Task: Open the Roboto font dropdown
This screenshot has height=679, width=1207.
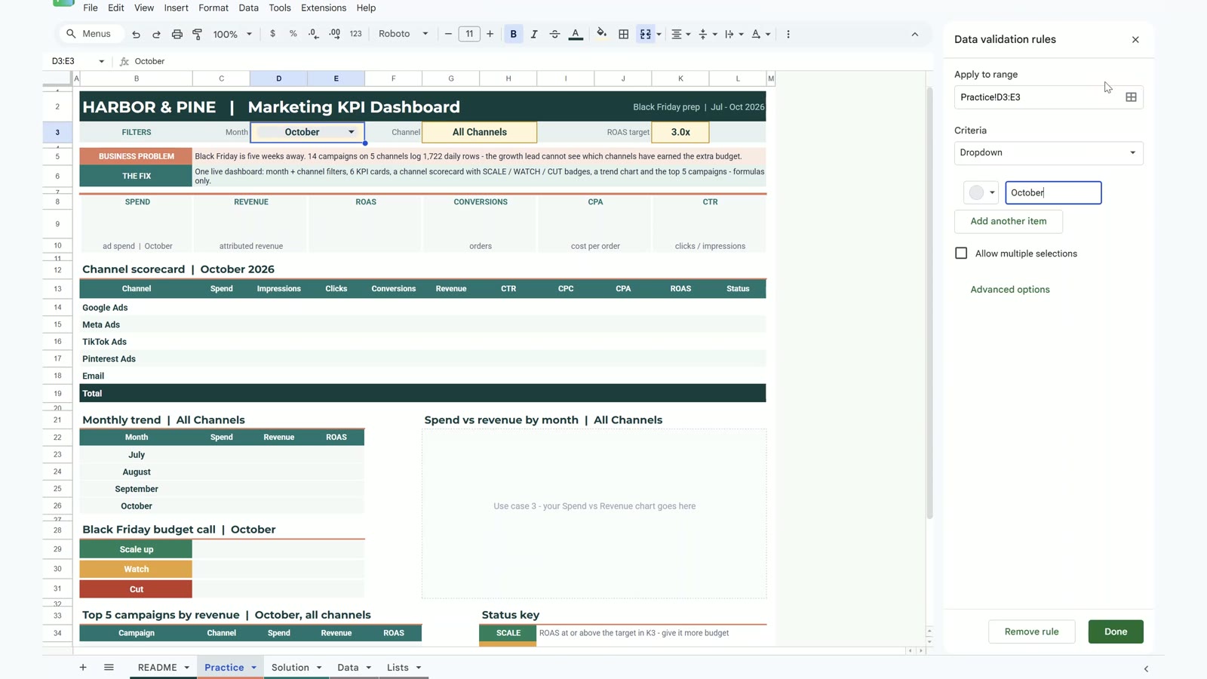Action: pos(404,34)
